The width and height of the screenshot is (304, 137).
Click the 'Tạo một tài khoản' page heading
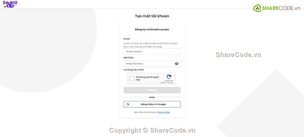tap(152, 16)
